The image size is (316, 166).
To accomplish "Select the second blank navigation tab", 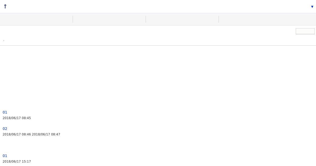I will click(x=109, y=19).
